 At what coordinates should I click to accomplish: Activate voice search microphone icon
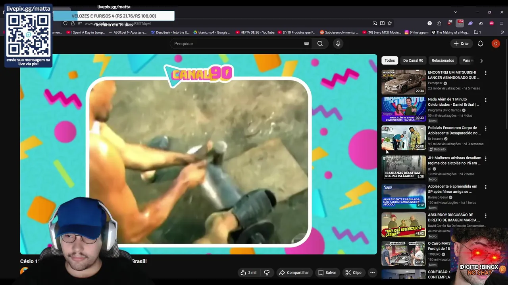(338, 44)
